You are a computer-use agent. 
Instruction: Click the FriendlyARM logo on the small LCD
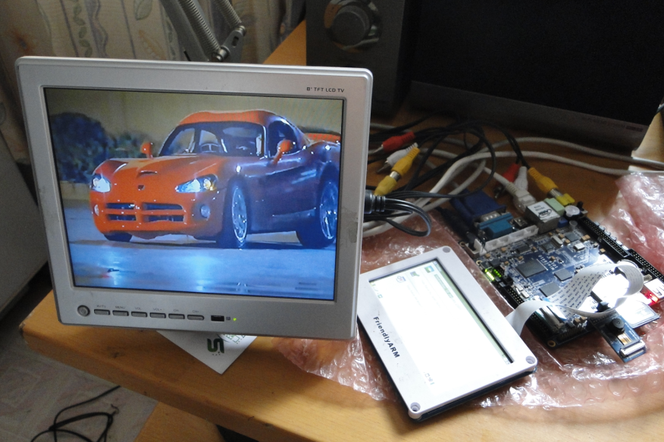point(387,337)
